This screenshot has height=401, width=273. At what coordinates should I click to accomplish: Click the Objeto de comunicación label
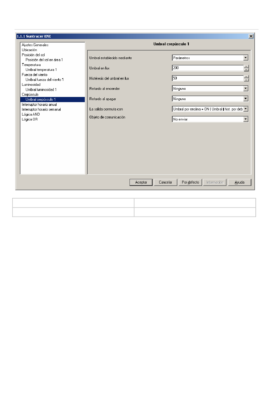107,117
